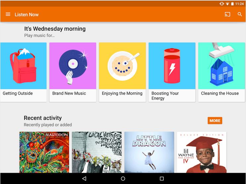This screenshot has width=246, height=184.
Task: Tap the Android back navigation button
Action: click(x=84, y=178)
